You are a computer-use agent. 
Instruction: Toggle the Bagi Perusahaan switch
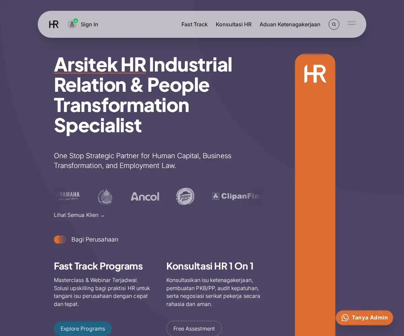60,240
